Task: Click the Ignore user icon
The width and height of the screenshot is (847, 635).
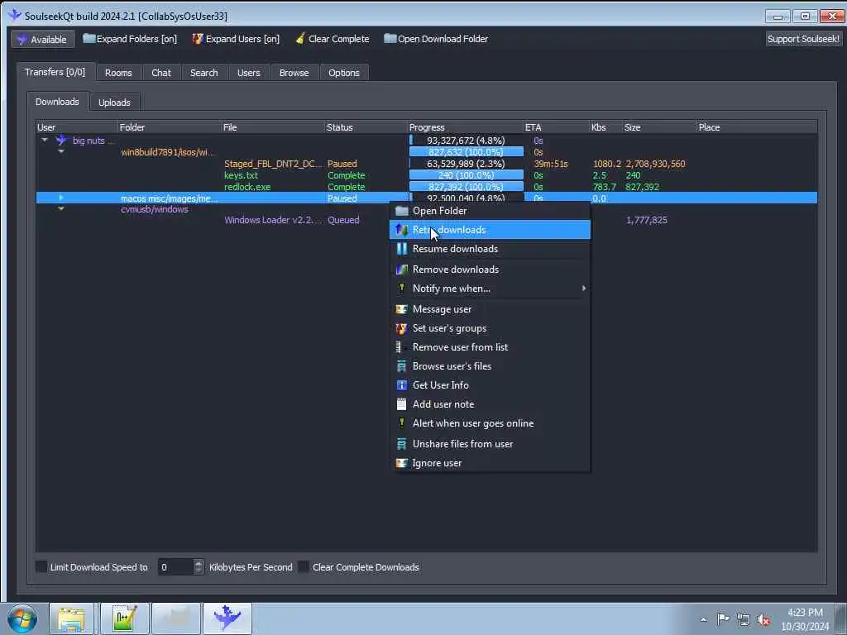Action: point(401,463)
